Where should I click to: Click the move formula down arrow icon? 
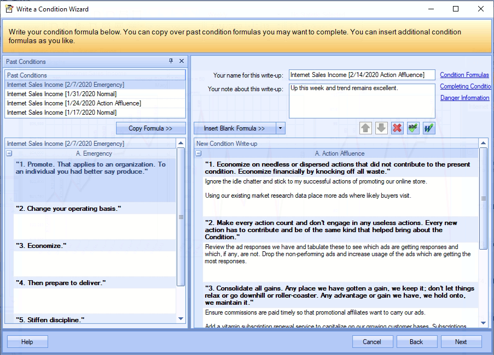(381, 128)
